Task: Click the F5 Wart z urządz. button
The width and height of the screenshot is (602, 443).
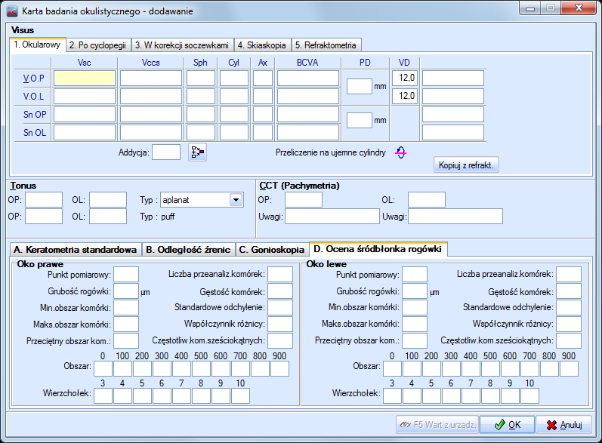Action: point(437,425)
